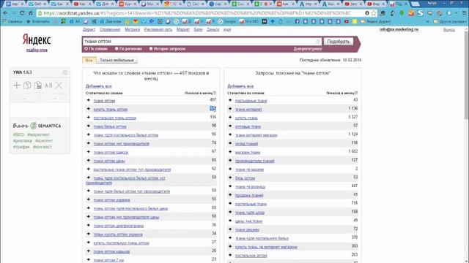The height and width of the screenshot is (263, 469).
Task: Reload the page in Chrome
Action: (22, 13)
